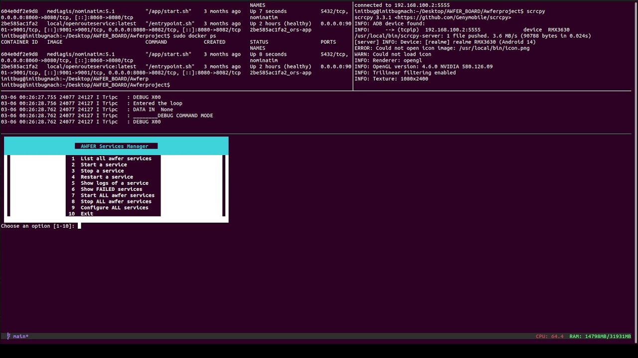Click 'Up 8 seconds' container status
638x358 pixels.
268,54
